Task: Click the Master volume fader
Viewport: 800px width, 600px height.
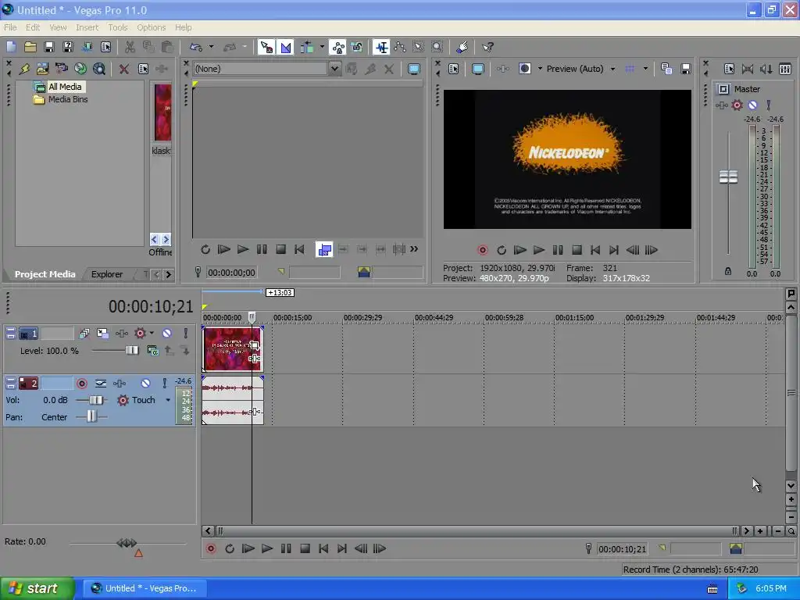Action: pyautogui.click(x=728, y=177)
